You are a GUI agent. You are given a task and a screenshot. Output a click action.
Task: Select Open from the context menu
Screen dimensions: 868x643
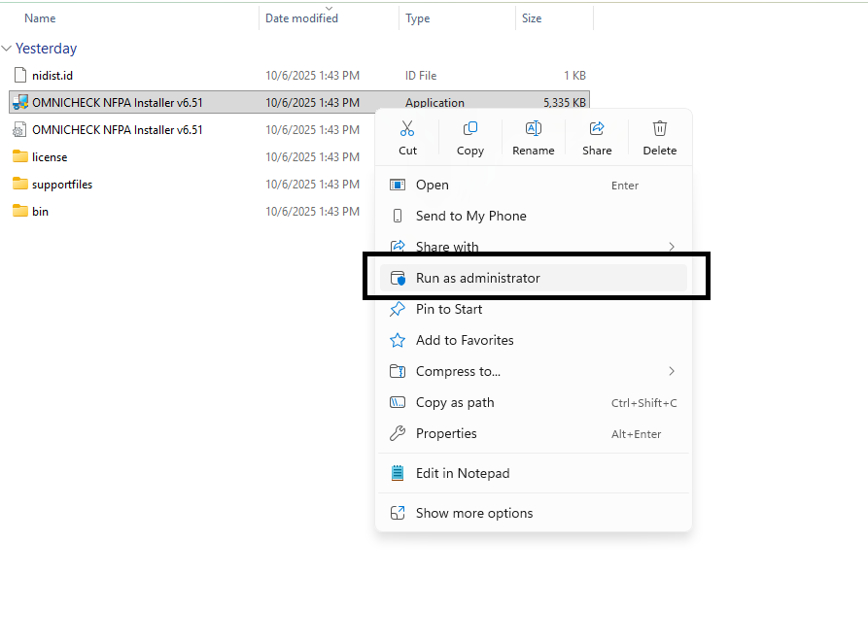pyautogui.click(x=432, y=185)
